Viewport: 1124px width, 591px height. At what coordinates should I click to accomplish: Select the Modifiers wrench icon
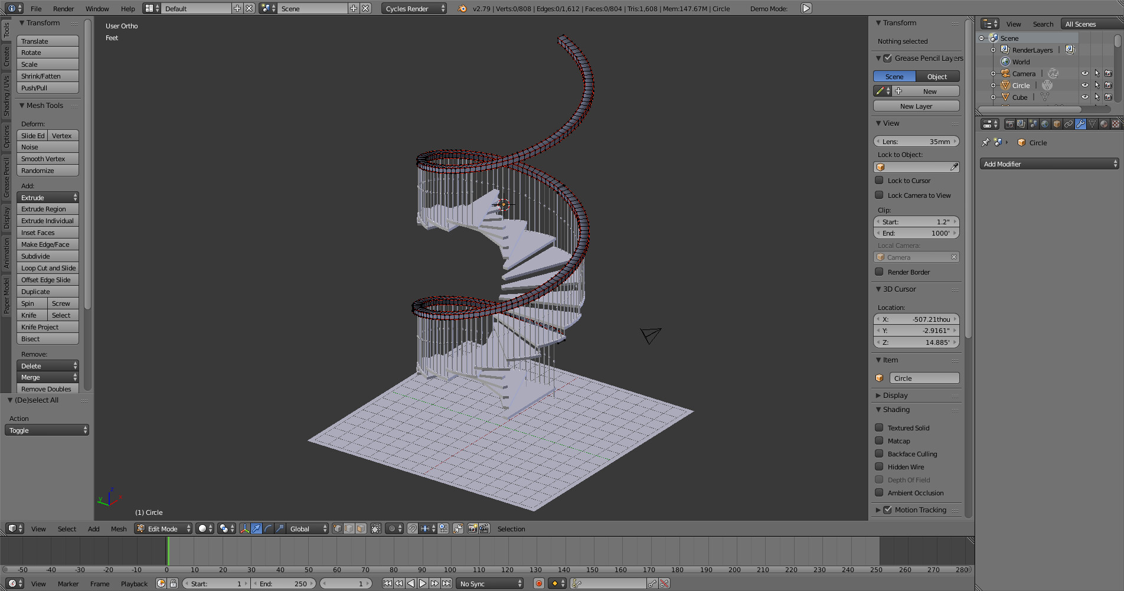[1080, 124]
